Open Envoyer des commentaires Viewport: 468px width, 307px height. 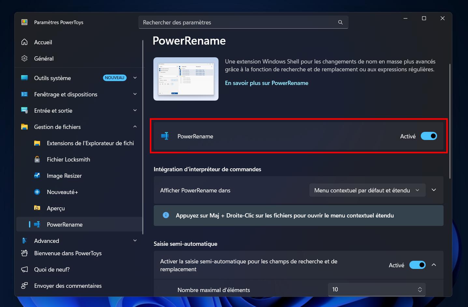tap(79, 286)
